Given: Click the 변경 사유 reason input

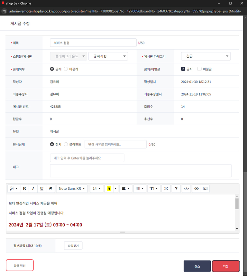Looking at the screenshot, I should pyautogui.click(x=115, y=144).
